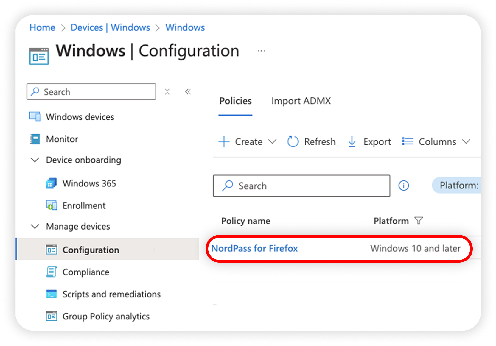
Task: Select Windows devices in sidebar
Action: pyautogui.click(x=80, y=117)
